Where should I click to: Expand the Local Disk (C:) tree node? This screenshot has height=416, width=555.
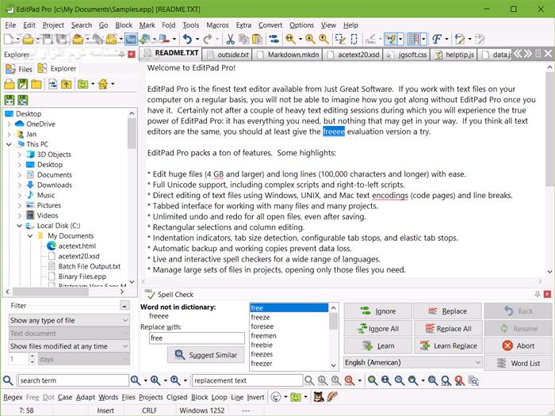tap(20, 226)
